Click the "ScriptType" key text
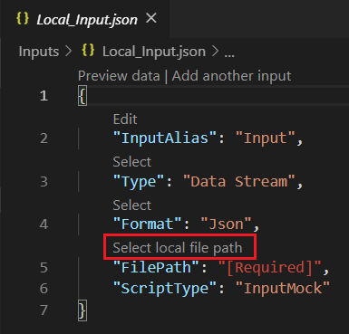Image resolution: width=349 pixels, height=334 pixels. click(x=165, y=288)
